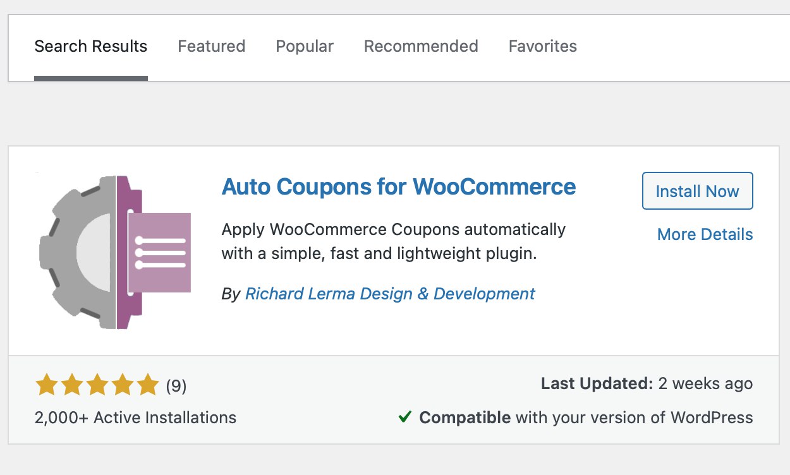790x475 pixels.
Task: Visit Richard Lerma Design & Development author link
Action: tap(390, 294)
